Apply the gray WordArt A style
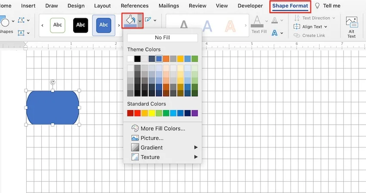The image size is (366, 193). tap(184, 25)
